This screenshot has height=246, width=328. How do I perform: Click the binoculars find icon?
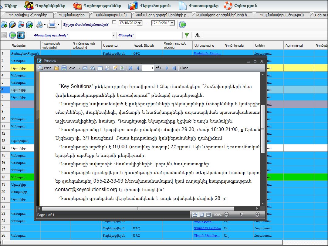(x=93, y=68)
